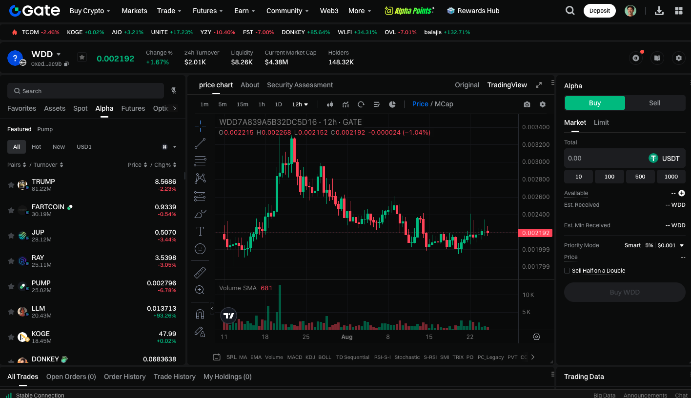
Task: Open the Open Orders tab
Action: (71, 377)
